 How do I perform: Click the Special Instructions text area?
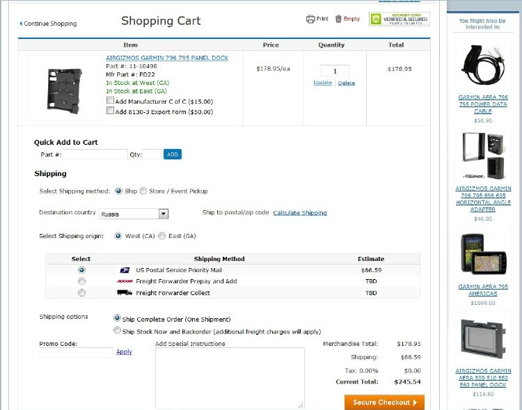tap(230, 379)
